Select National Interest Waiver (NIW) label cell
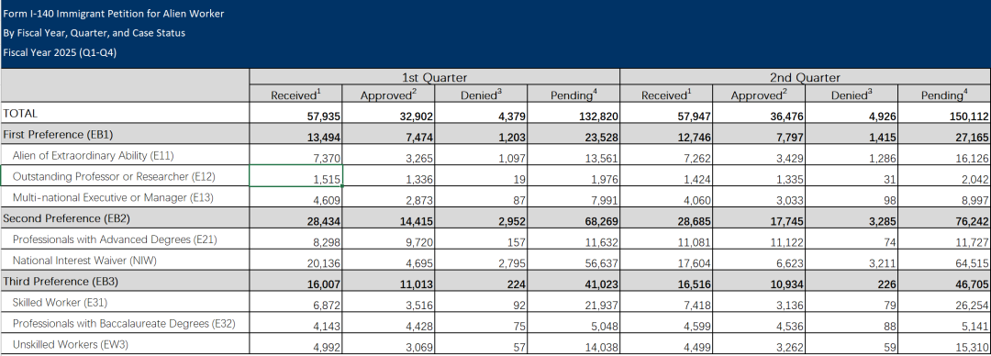 coord(125,261)
